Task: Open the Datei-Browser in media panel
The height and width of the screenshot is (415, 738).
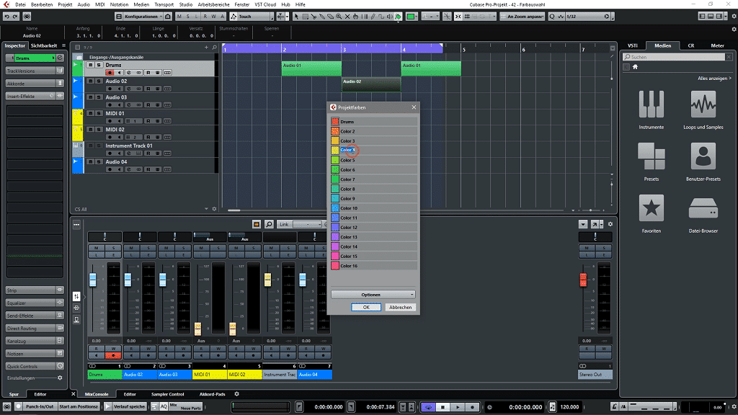Action: click(703, 213)
